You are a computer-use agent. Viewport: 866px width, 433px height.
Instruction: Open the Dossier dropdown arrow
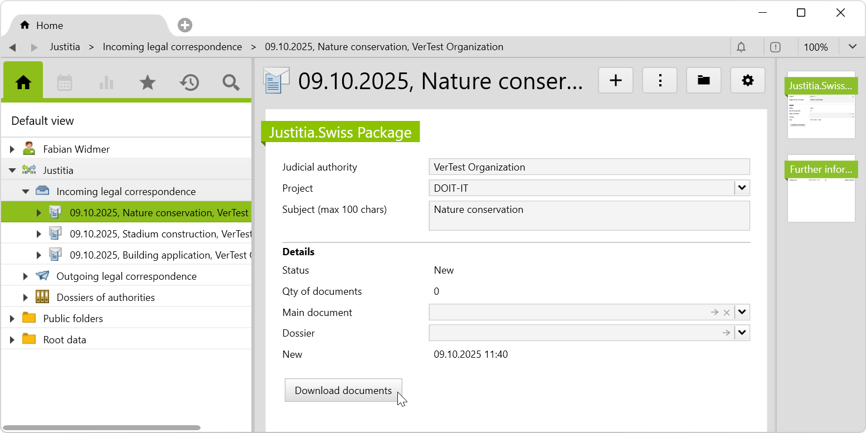coord(742,333)
